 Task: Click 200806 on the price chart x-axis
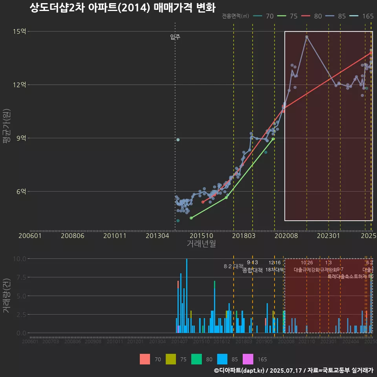click(x=72, y=236)
